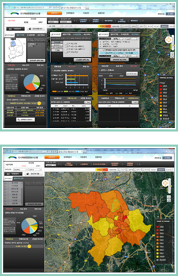This screenshot has height=277, width=178.
Task: Click the right scroll arrow of upper screenshot's dark toolbar
Action: 143,21
